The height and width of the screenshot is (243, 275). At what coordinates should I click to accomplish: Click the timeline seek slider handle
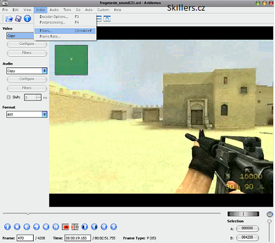[28, 214]
